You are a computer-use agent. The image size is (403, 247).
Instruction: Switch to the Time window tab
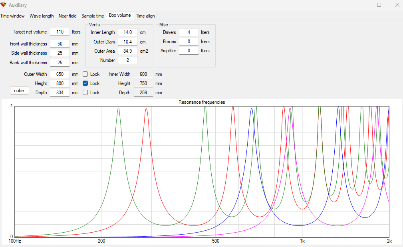12,16
